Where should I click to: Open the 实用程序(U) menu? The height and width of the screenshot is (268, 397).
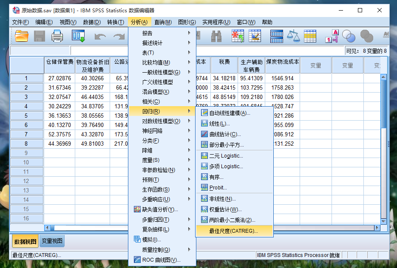pos(216,22)
